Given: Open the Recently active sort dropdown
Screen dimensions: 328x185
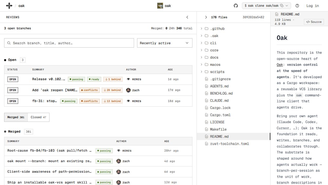Looking at the screenshot, I should click(x=165, y=43).
